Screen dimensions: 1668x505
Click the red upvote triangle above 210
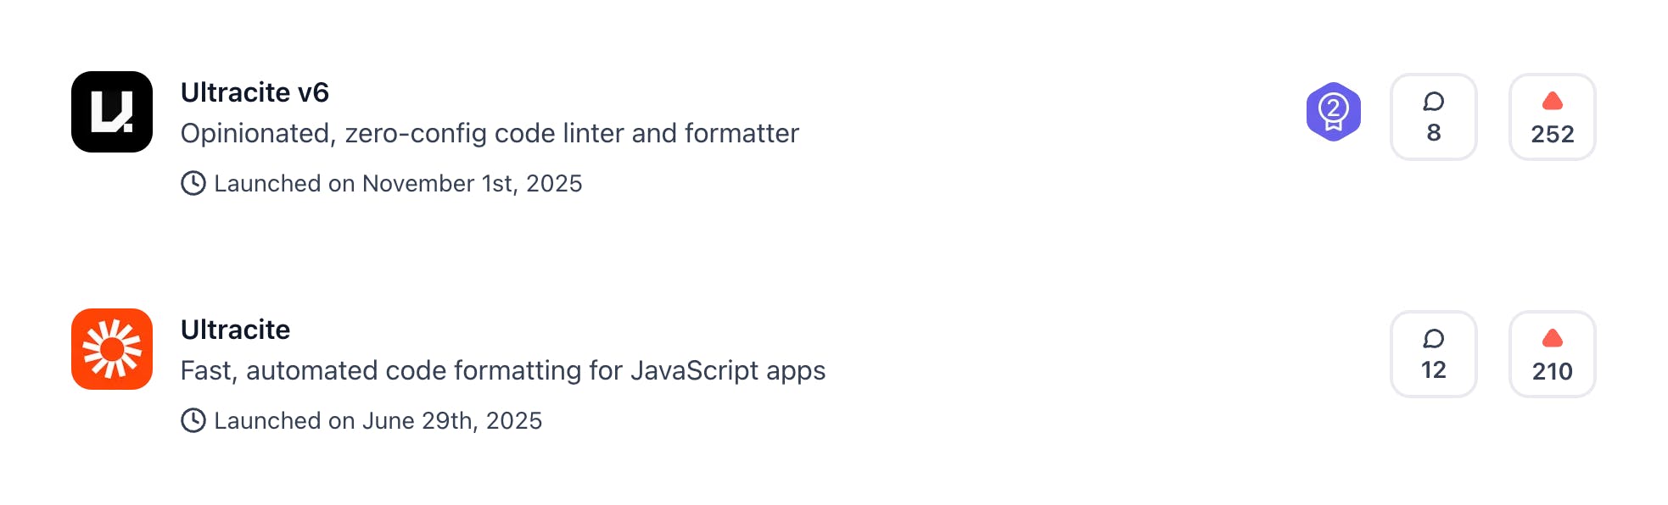tap(1552, 339)
